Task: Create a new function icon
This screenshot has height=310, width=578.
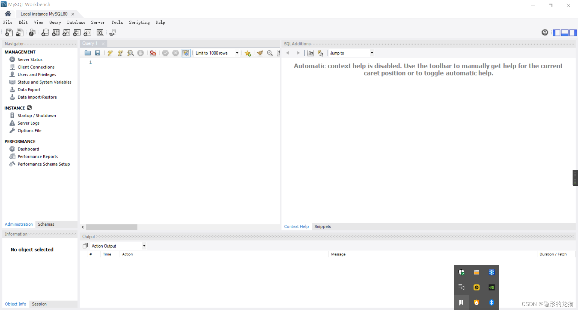Action: pos(87,33)
